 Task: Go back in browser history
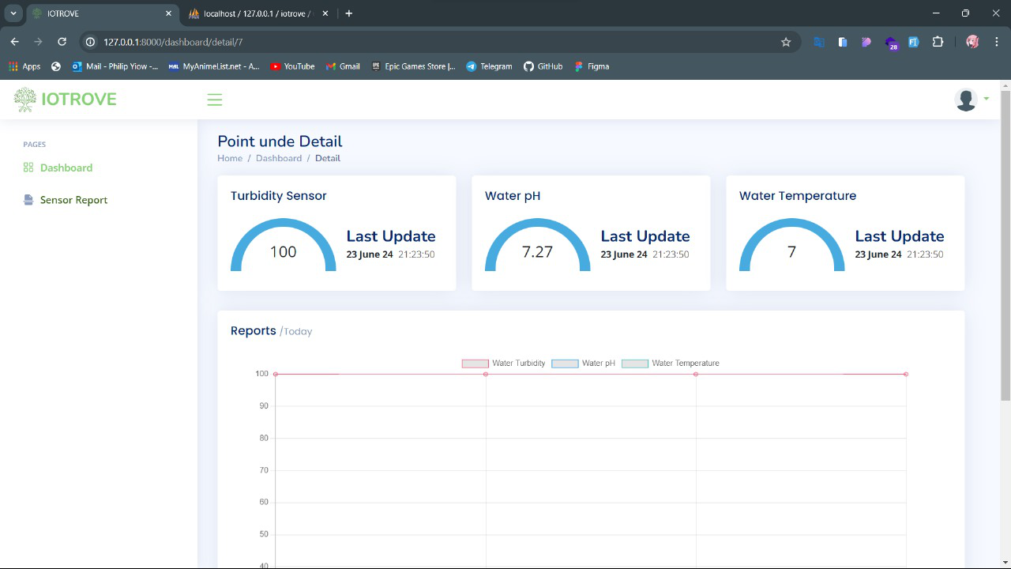tap(15, 42)
